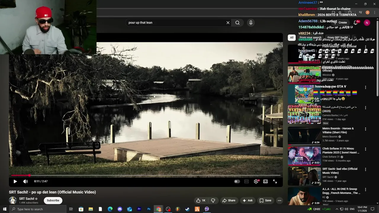The width and height of the screenshot is (379, 213).
Task: Open the video player settings gear
Action: tap(256, 181)
